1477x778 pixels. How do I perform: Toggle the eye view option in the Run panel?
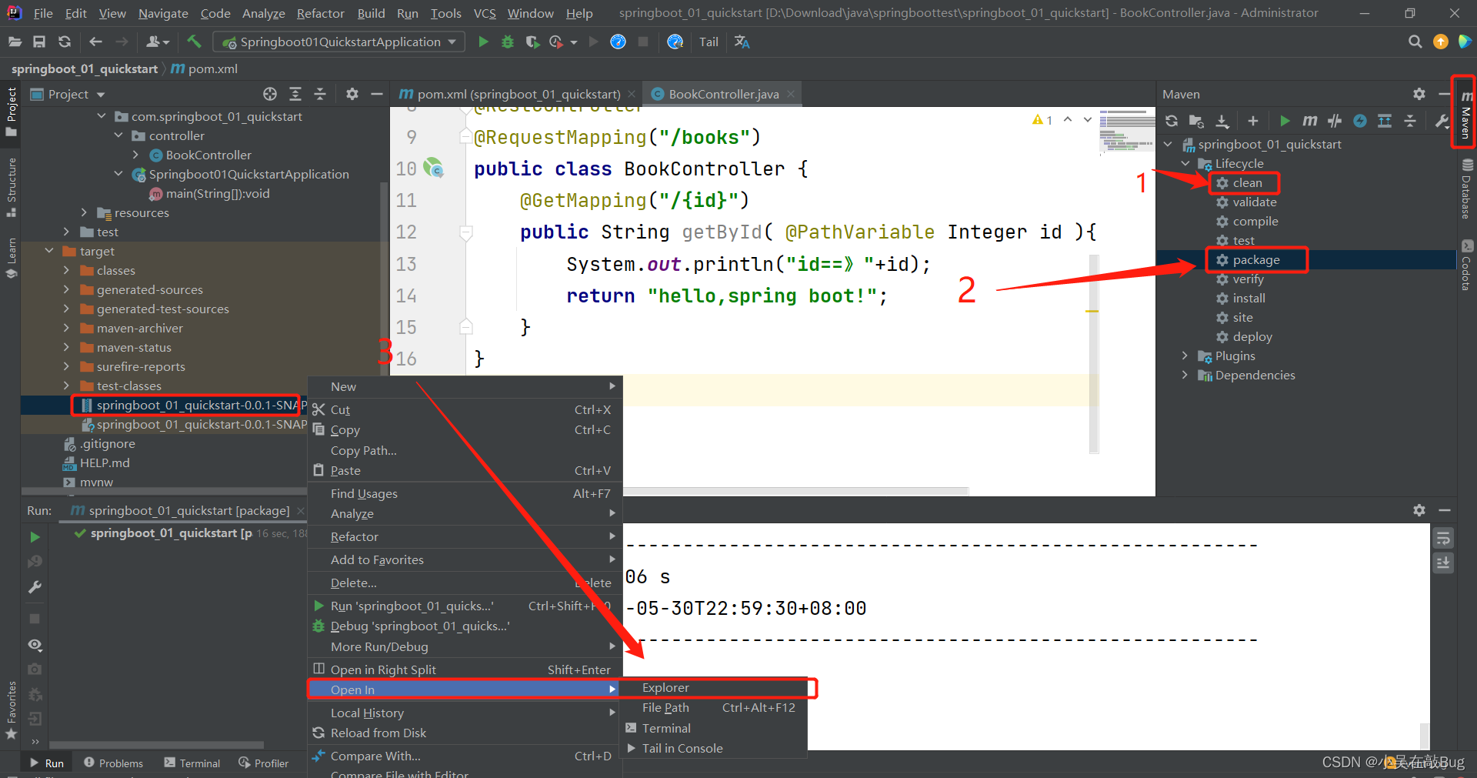coord(35,644)
